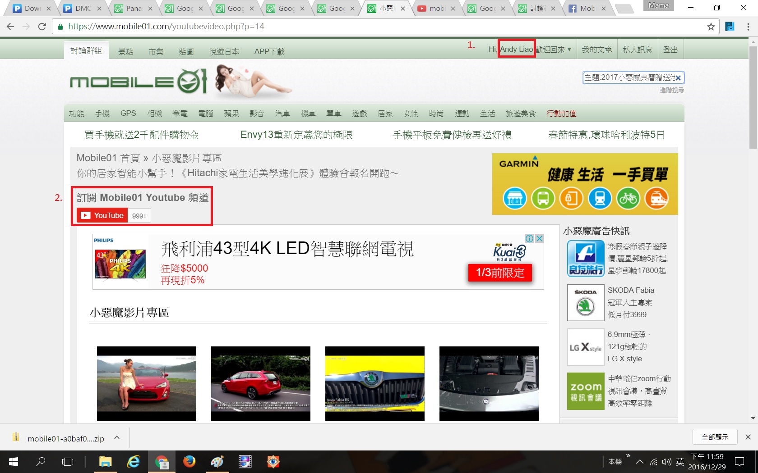Open the GPS category menu
758x473 pixels.
[128, 114]
